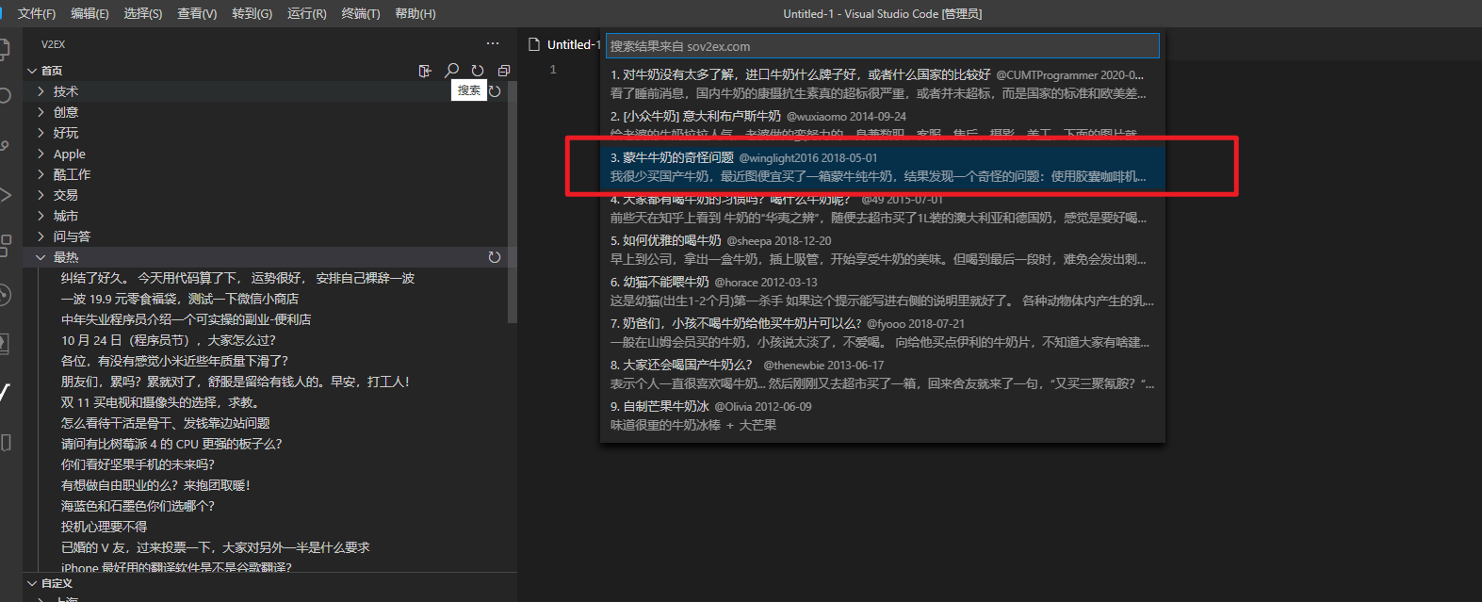This screenshot has height=602, width=1482.
Task: Open the 转到(G) menu
Action: point(252,13)
